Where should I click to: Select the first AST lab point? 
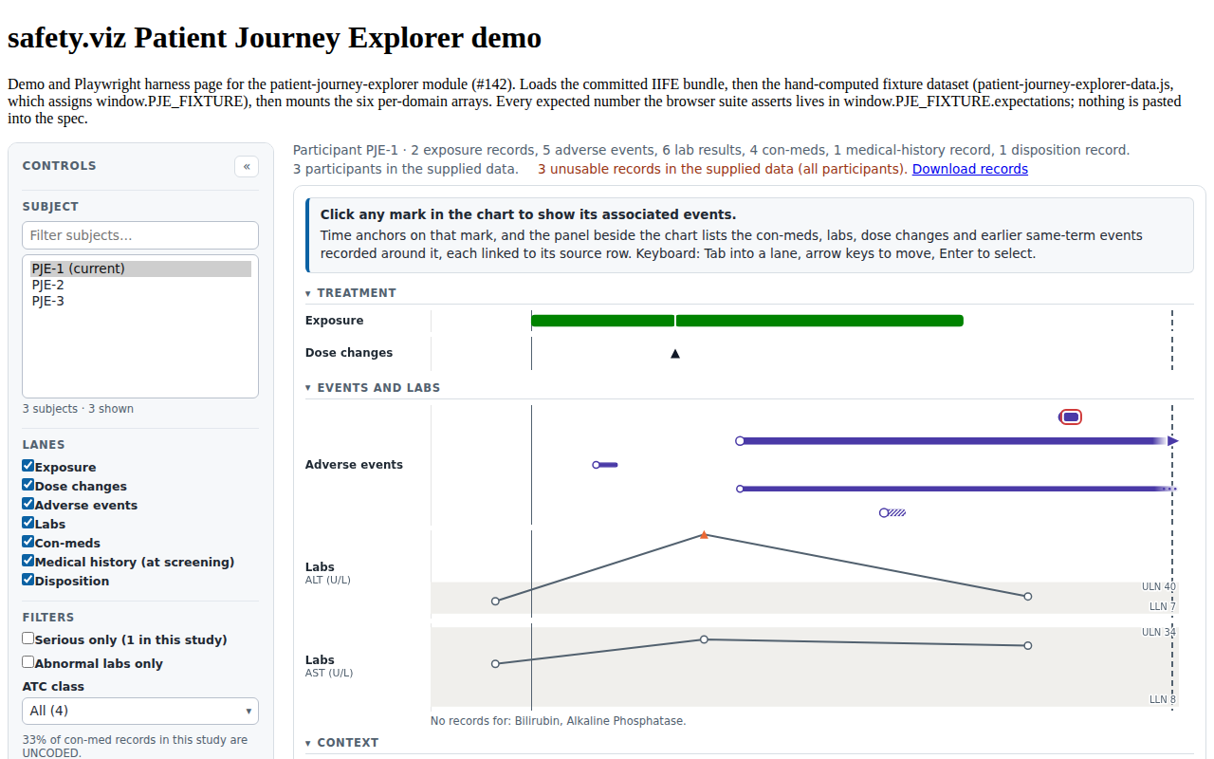coord(495,664)
